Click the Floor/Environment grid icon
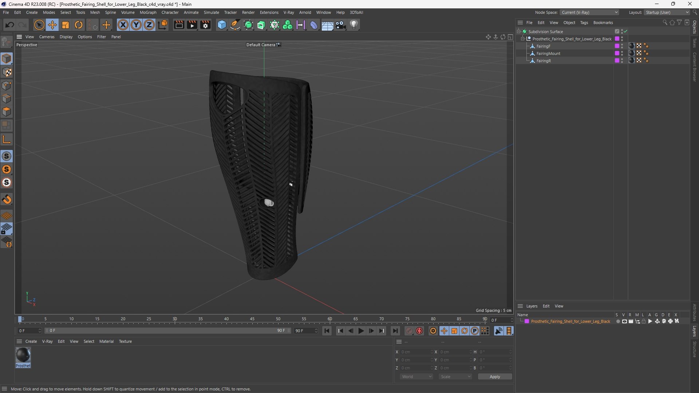This screenshot has height=393, width=699. coord(327,25)
